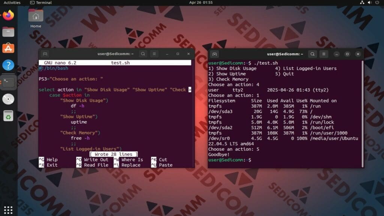The height and width of the screenshot is (216, 384).
Task: Minimize the nano terminal window
Action: coord(167,54)
